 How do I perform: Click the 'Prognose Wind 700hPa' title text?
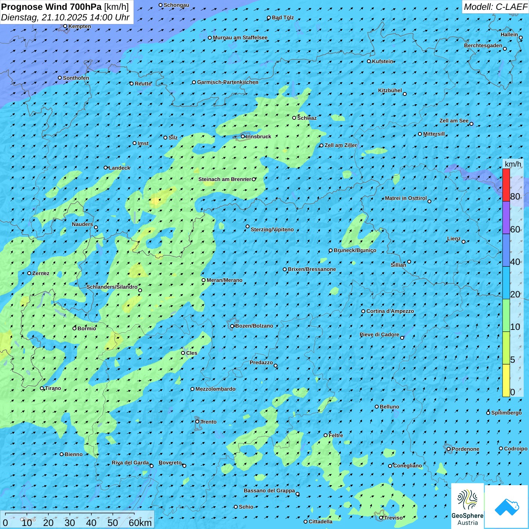tap(51, 7)
